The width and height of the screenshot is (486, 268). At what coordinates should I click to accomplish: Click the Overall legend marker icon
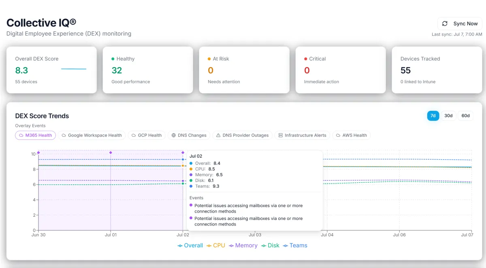click(180, 245)
